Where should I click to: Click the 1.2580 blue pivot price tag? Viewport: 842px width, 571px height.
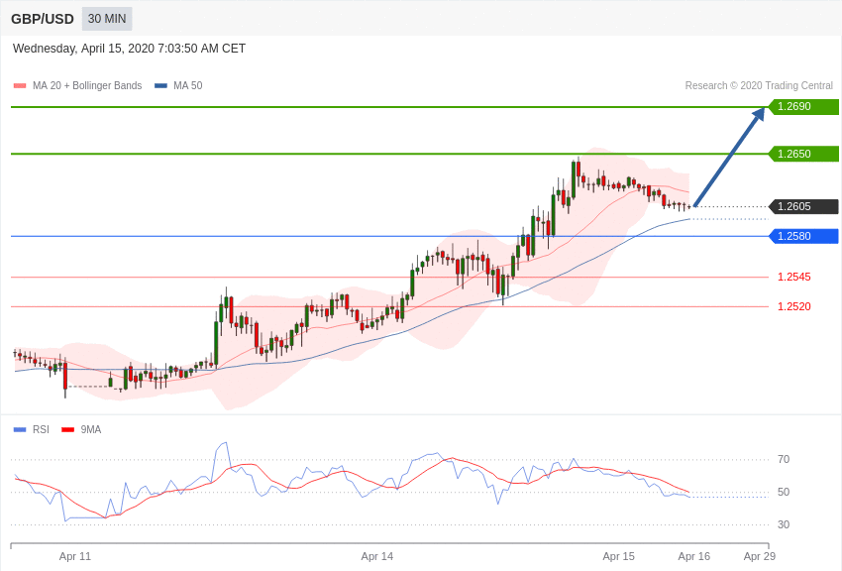click(804, 236)
